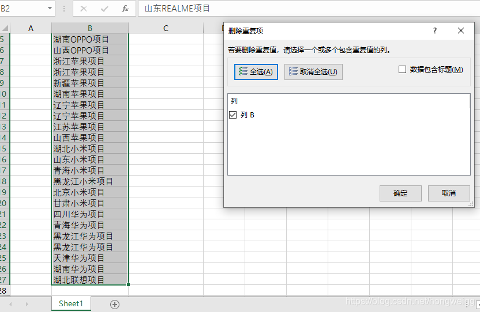Select cell 新疆苹果项目
This screenshot has height=312, width=480.
[x=90, y=83]
